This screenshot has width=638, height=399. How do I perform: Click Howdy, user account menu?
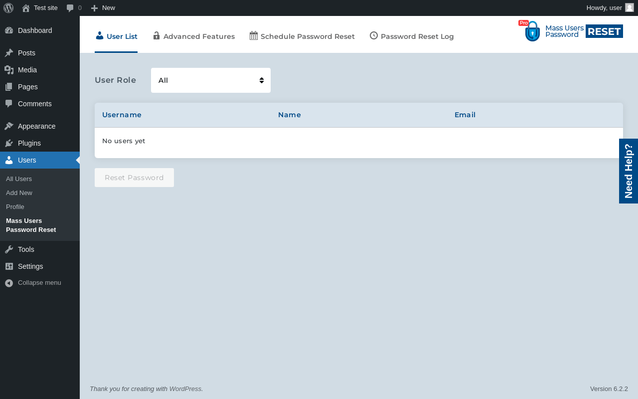pyautogui.click(x=610, y=8)
